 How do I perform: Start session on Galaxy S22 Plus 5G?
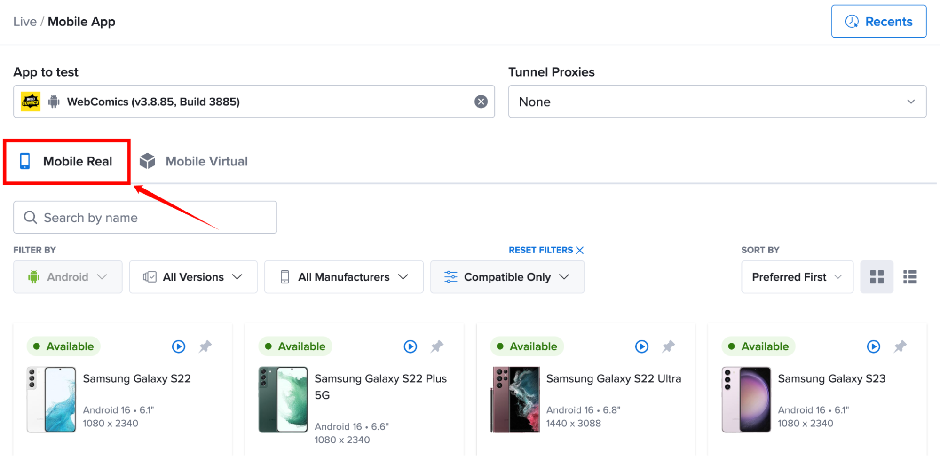click(x=411, y=346)
